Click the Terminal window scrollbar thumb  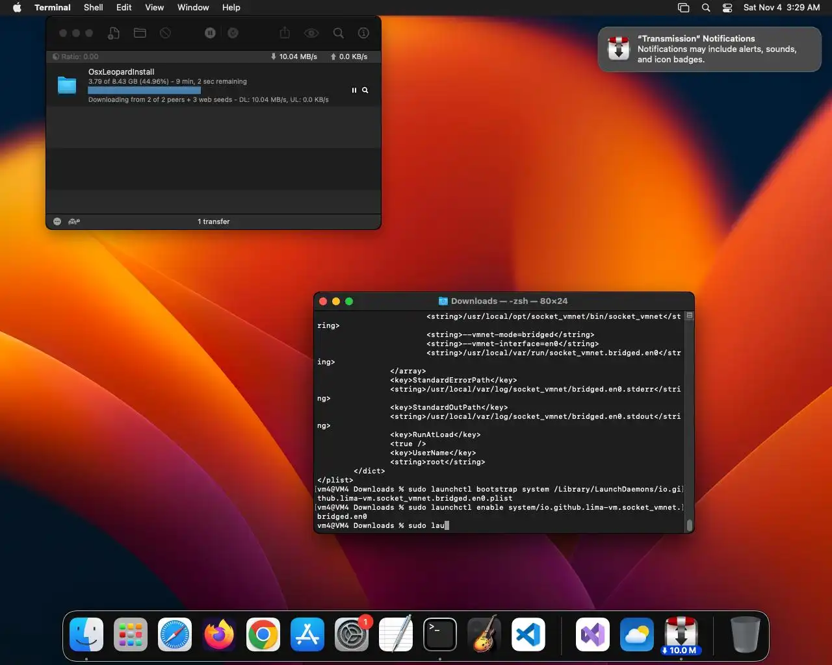(690, 525)
